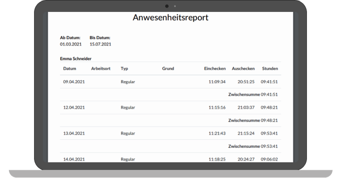Click the Typ column header
The width and height of the screenshot is (341, 178).
tap(124, 69)
